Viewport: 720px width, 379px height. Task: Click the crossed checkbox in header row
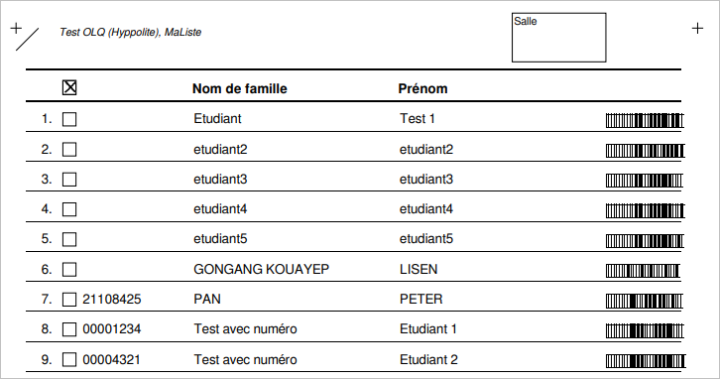click(x=69, y=87)
